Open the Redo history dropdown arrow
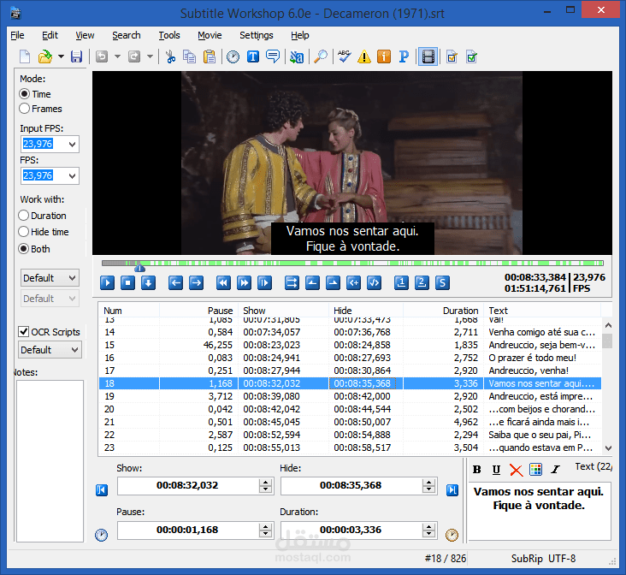Image resolution: width=626 pixels, height=575 pixels. [x=151, y=56]
